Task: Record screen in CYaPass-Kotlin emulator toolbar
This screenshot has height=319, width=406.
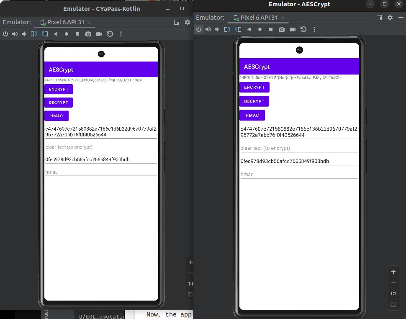Action: click(99, 34)
